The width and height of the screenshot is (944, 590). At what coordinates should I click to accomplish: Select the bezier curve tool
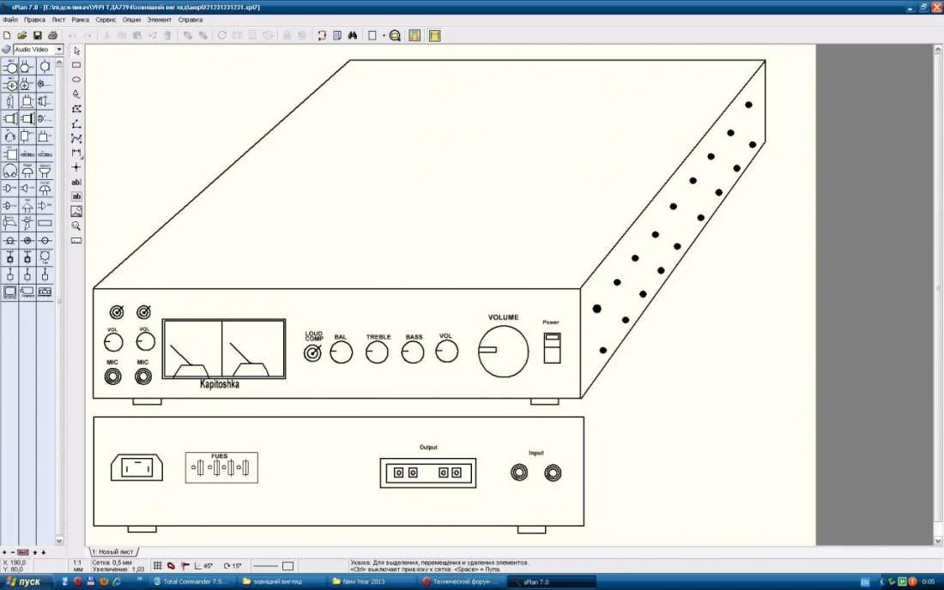76,138
